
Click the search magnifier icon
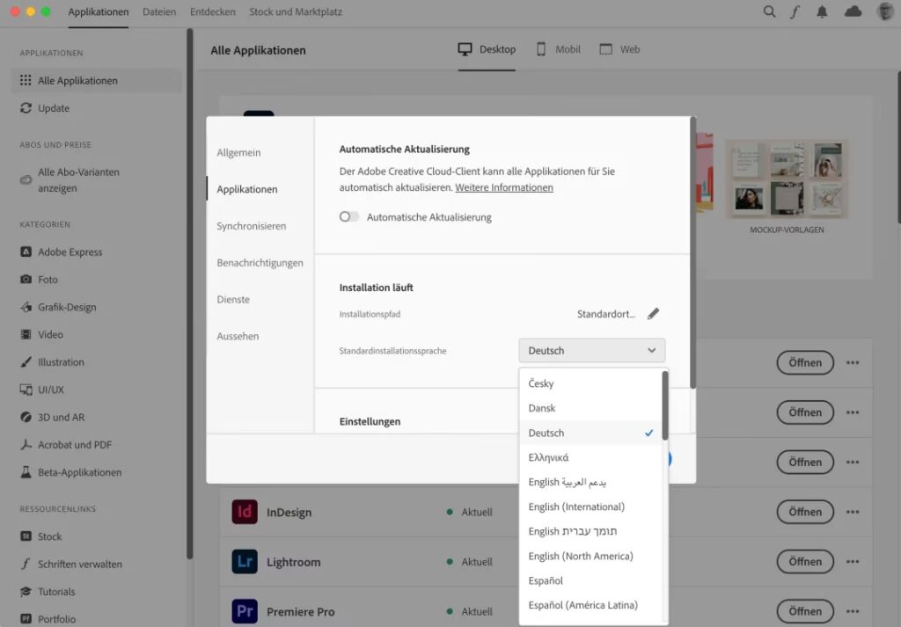769,12
